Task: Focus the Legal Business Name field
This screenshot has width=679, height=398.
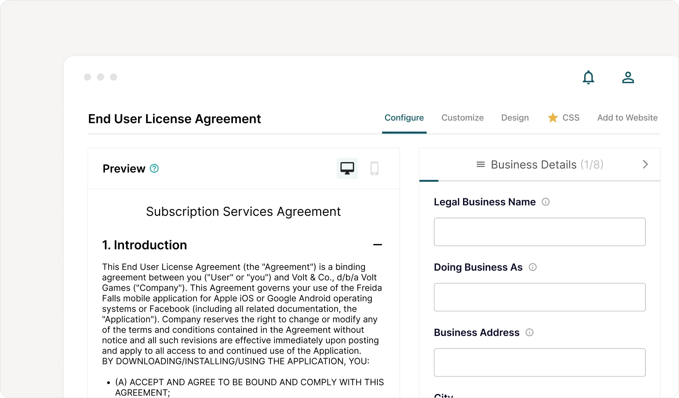Action: (540, 232)
